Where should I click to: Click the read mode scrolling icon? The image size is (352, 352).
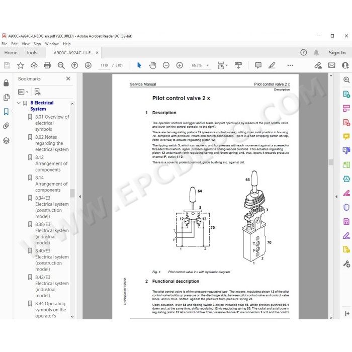[x=238, y=65]
